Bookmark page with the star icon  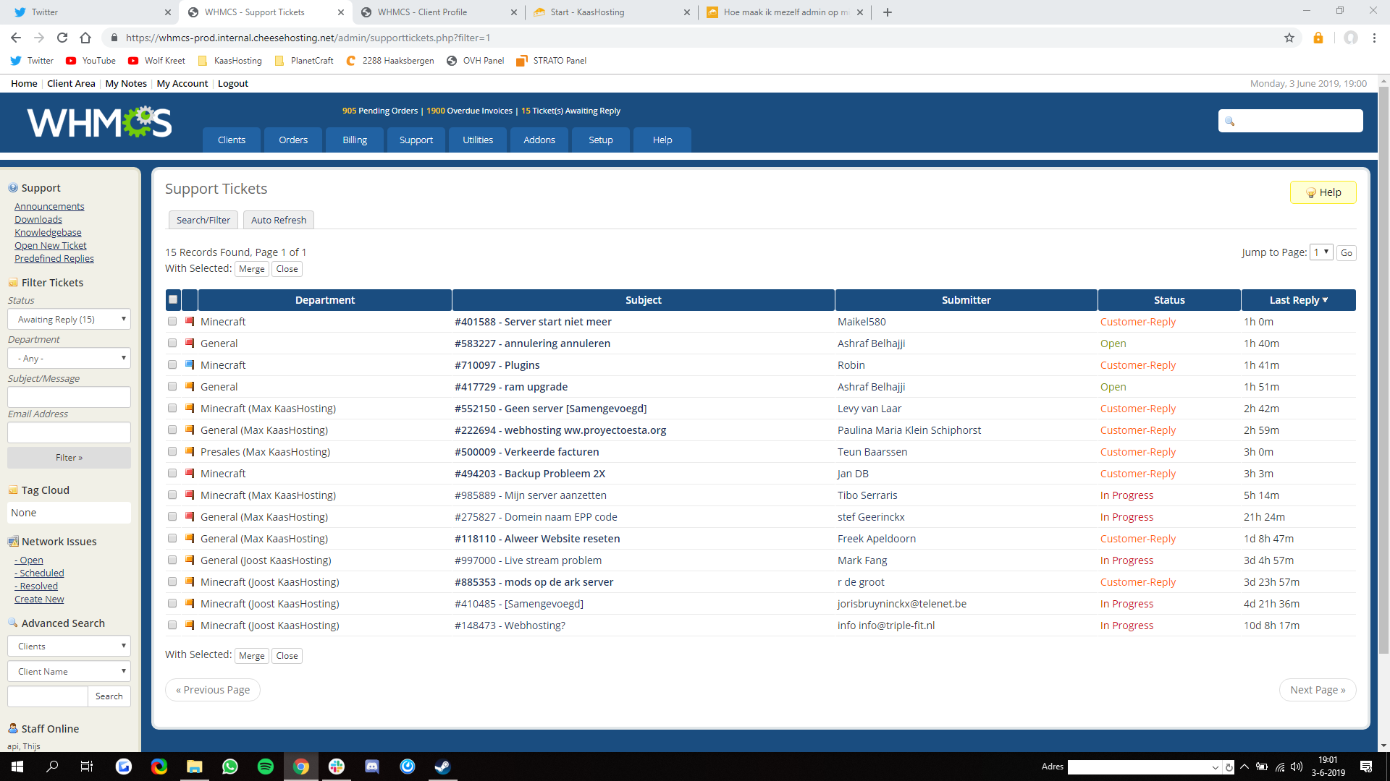(1289, 38)
